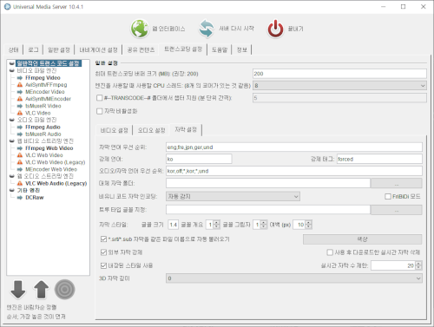434x327 pixels.
Task: Move engine up with the up arrow
Action: [41, 290]
